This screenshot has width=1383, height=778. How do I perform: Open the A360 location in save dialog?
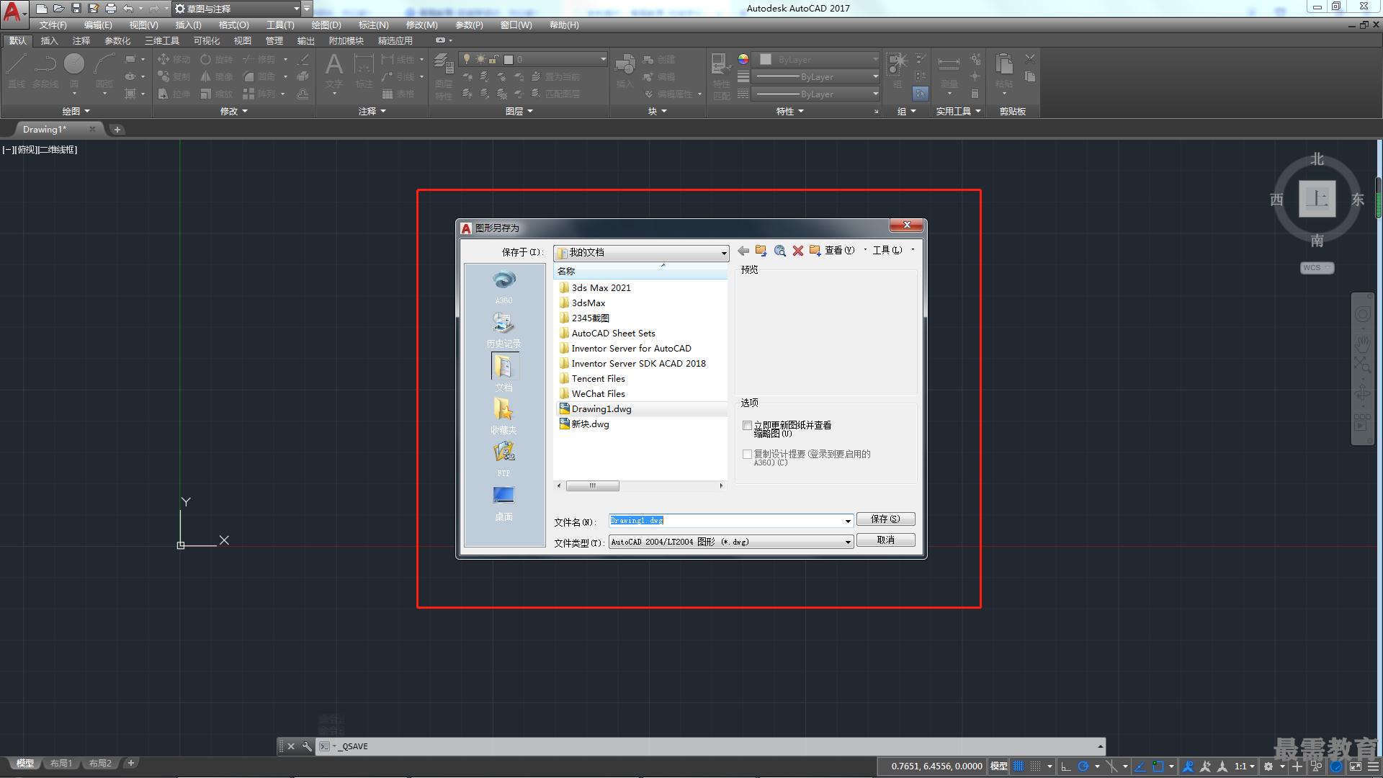pos(503,286)
